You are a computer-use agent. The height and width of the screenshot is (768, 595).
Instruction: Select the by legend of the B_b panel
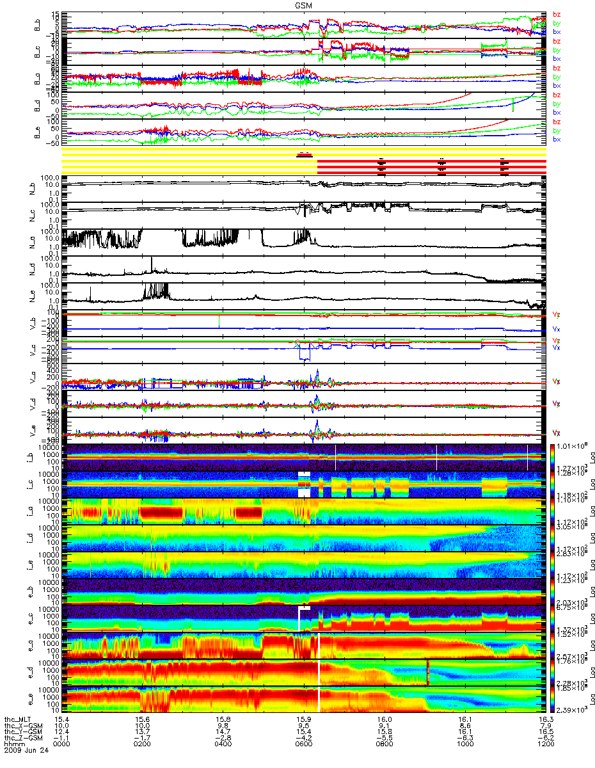tap(557, 23)
